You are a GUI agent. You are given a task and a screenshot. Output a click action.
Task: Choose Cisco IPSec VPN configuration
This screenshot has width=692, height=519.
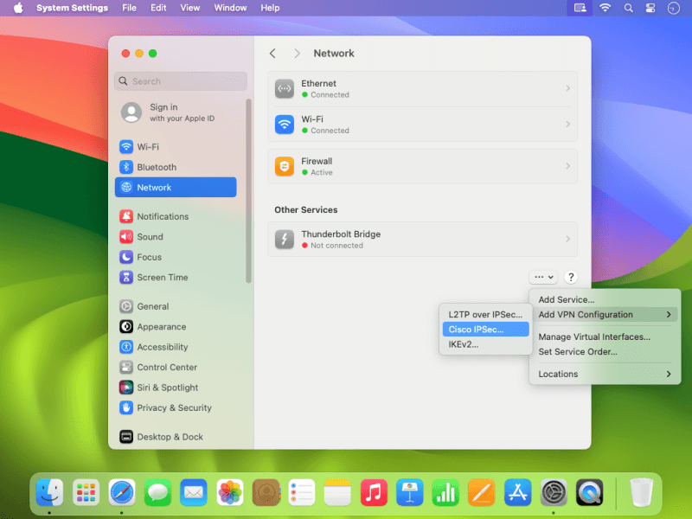click(477, 330)
